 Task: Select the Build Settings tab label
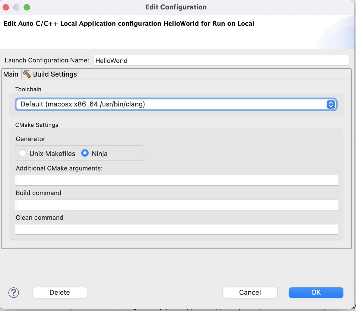pos(55,74)
